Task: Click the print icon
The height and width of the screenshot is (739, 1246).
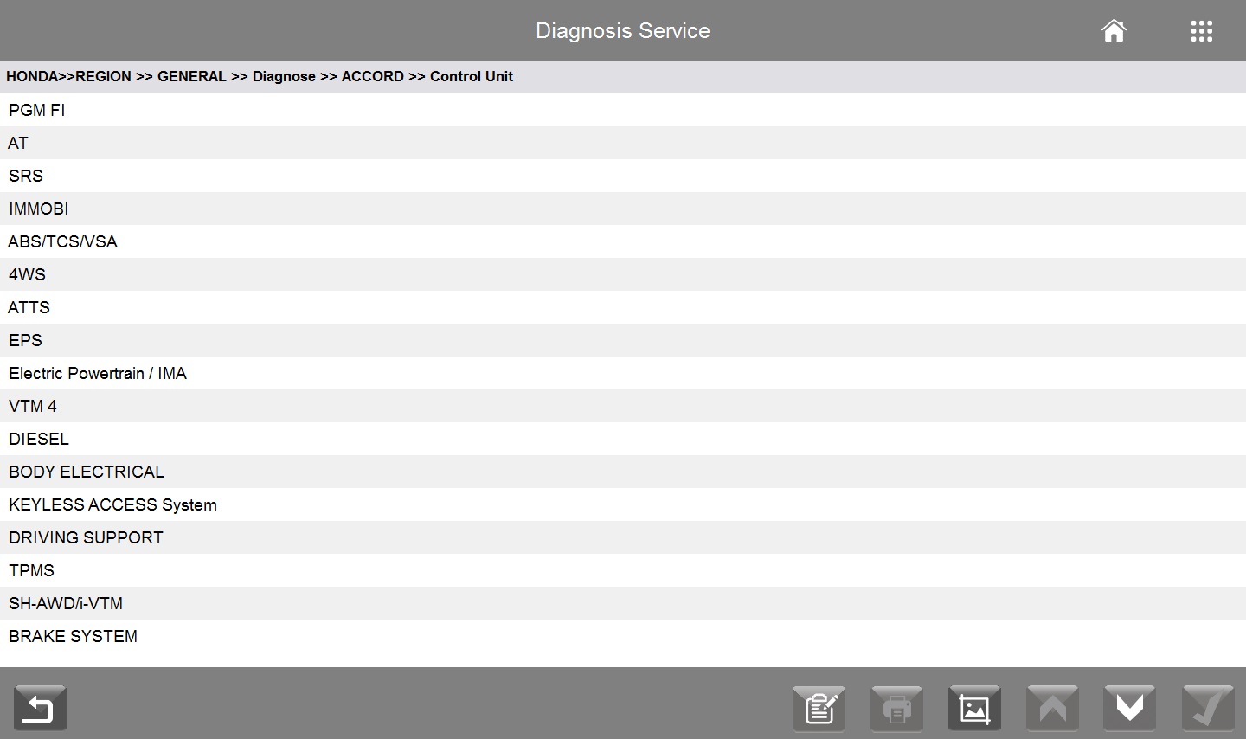Action: (896, 708)
